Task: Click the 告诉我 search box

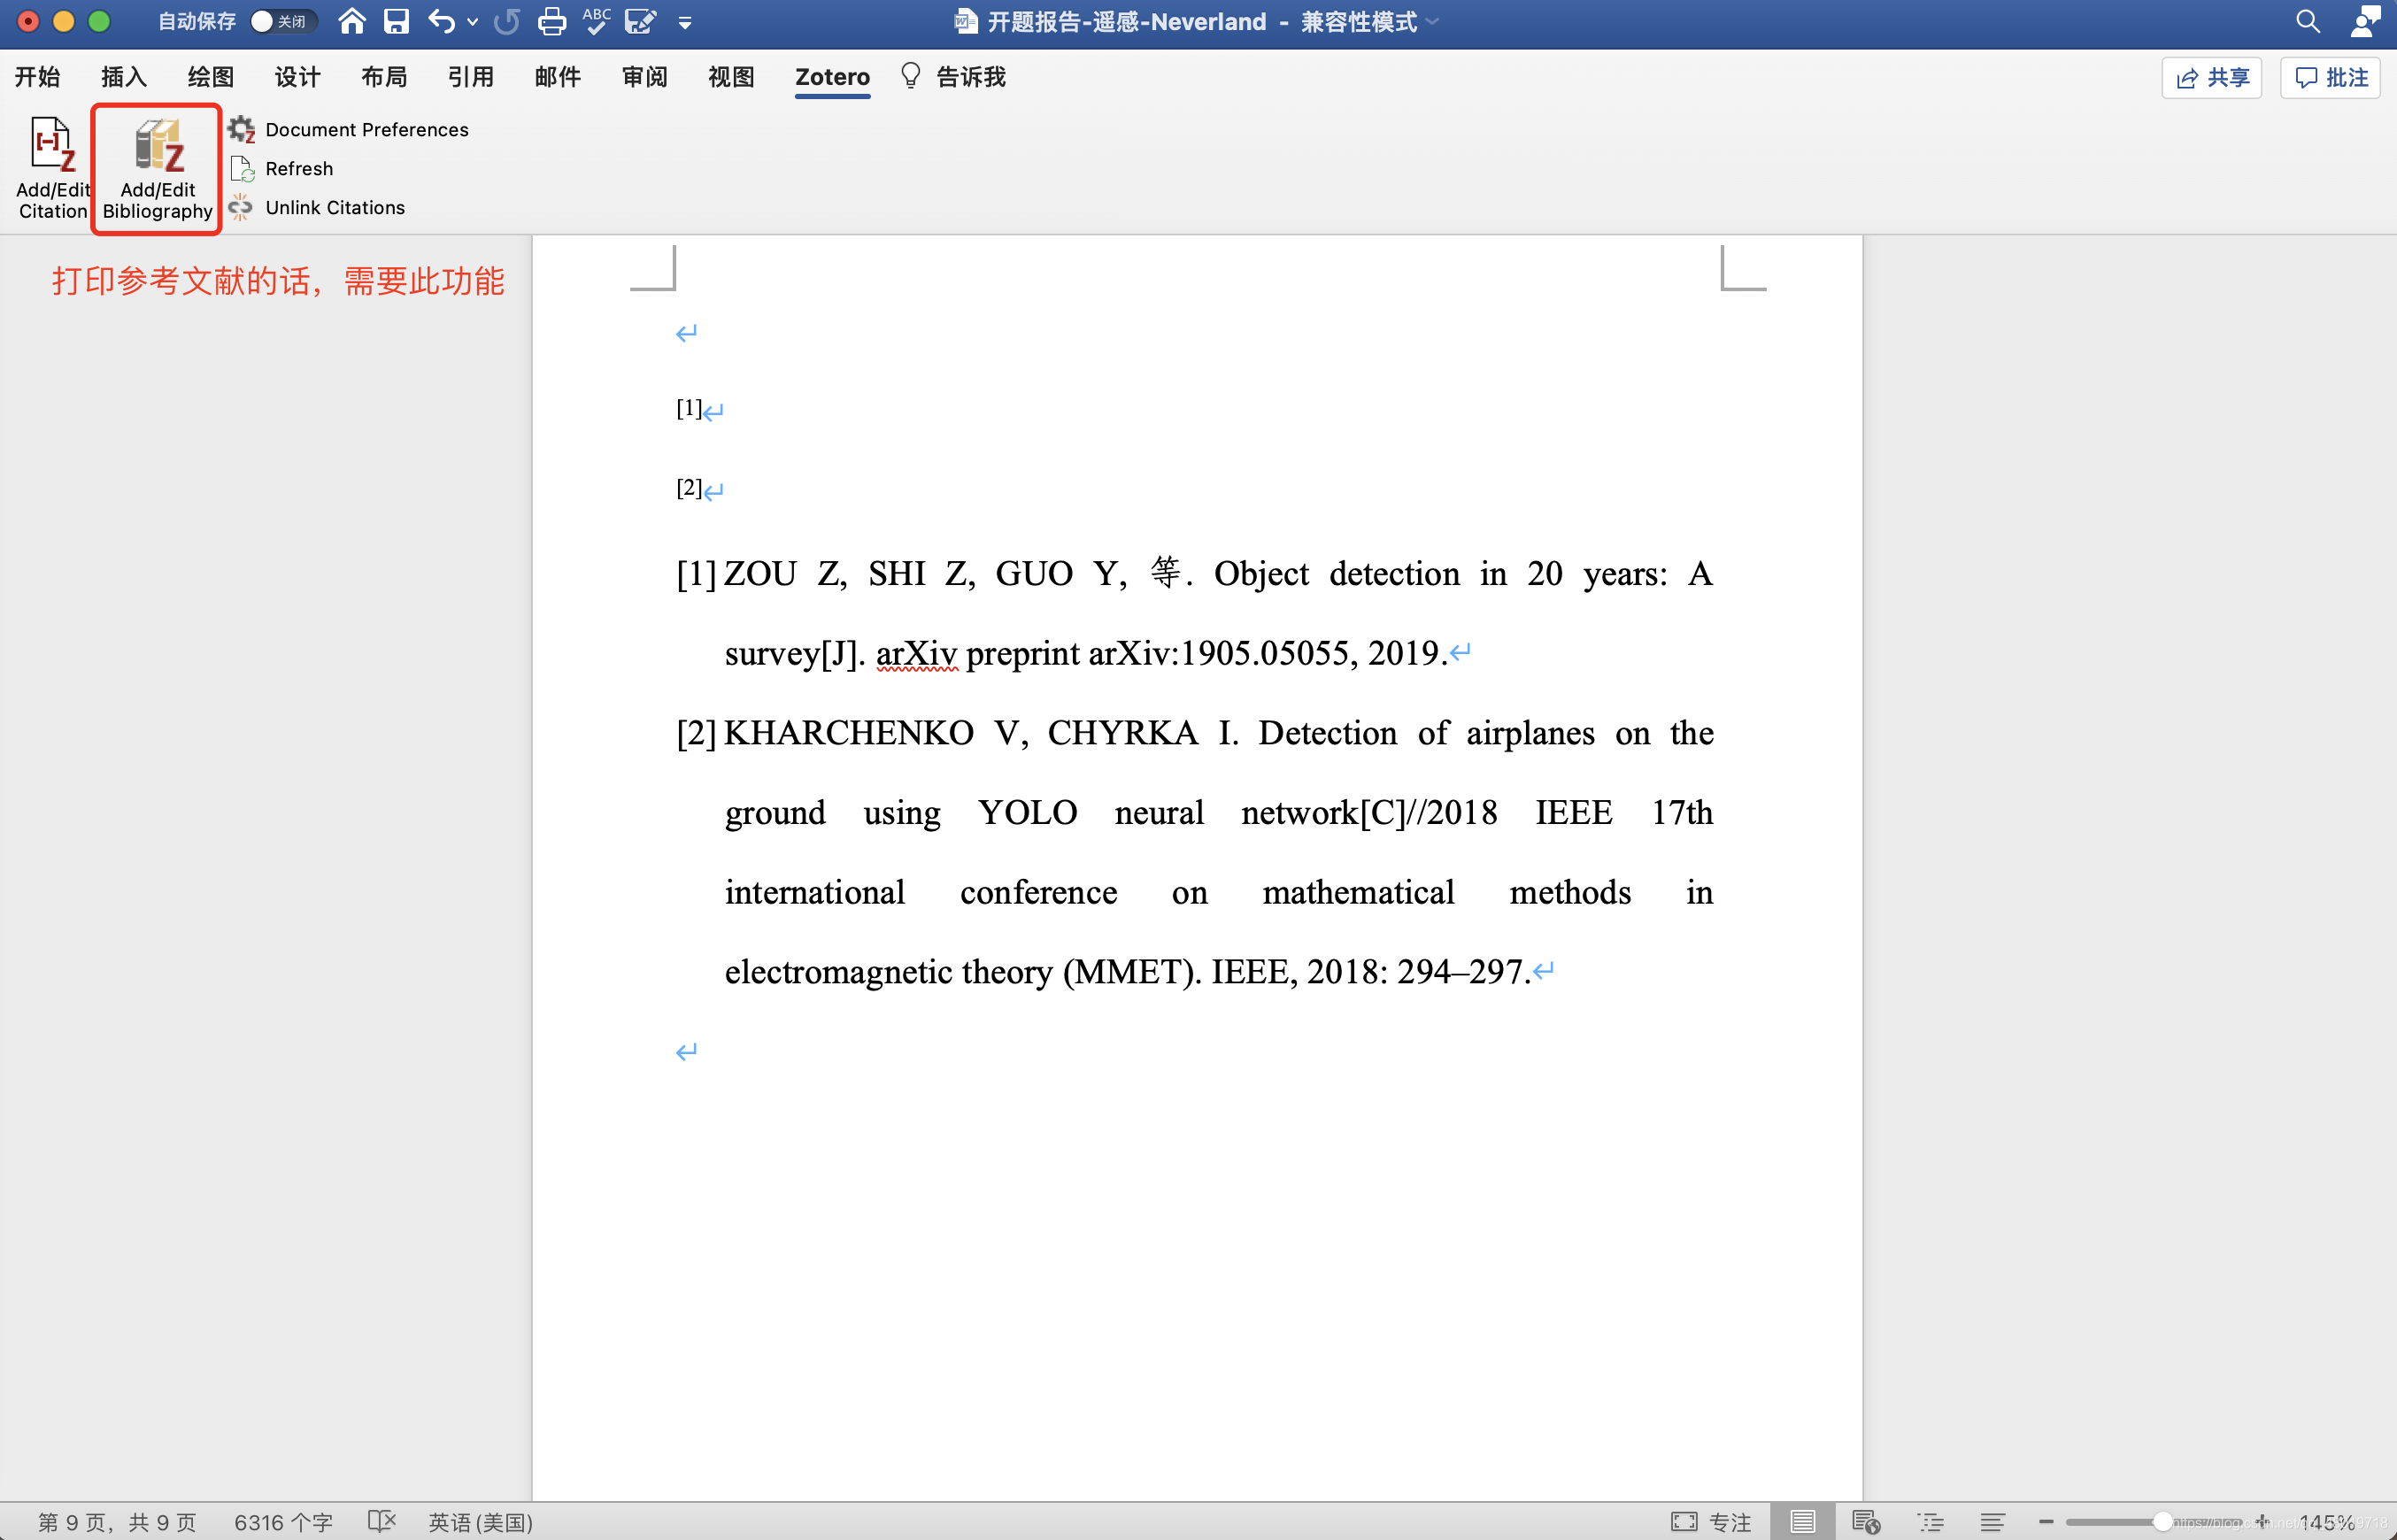Action: (953, 77)
